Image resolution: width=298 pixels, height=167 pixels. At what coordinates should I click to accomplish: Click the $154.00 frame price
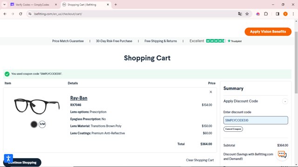(x=207, y=105)
